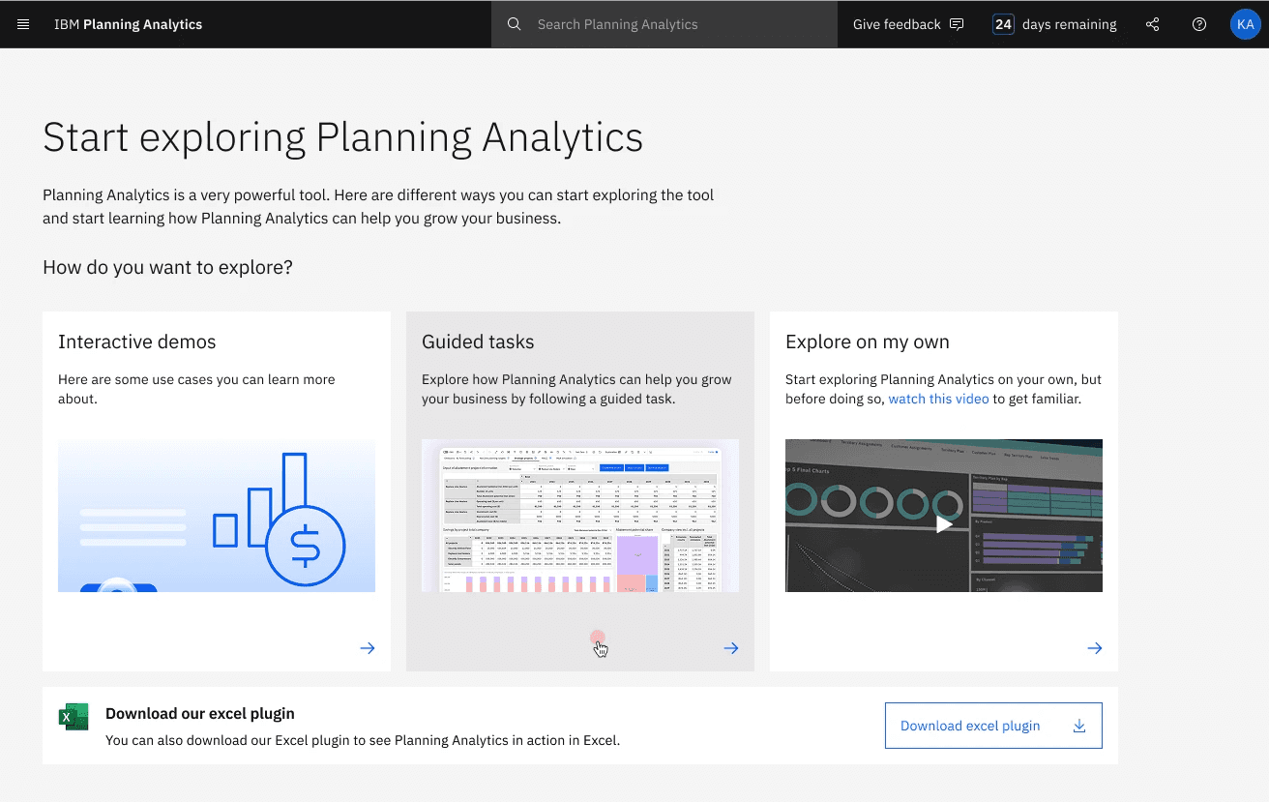The height and width of the screenshot is (802, 1269).
Task: Click the Give feedback button
Action: click(x=897, y=24)
